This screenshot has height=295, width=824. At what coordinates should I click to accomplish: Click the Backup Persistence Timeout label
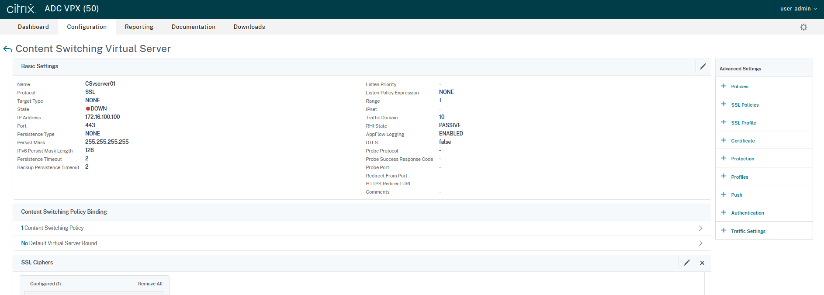point(48,167)
